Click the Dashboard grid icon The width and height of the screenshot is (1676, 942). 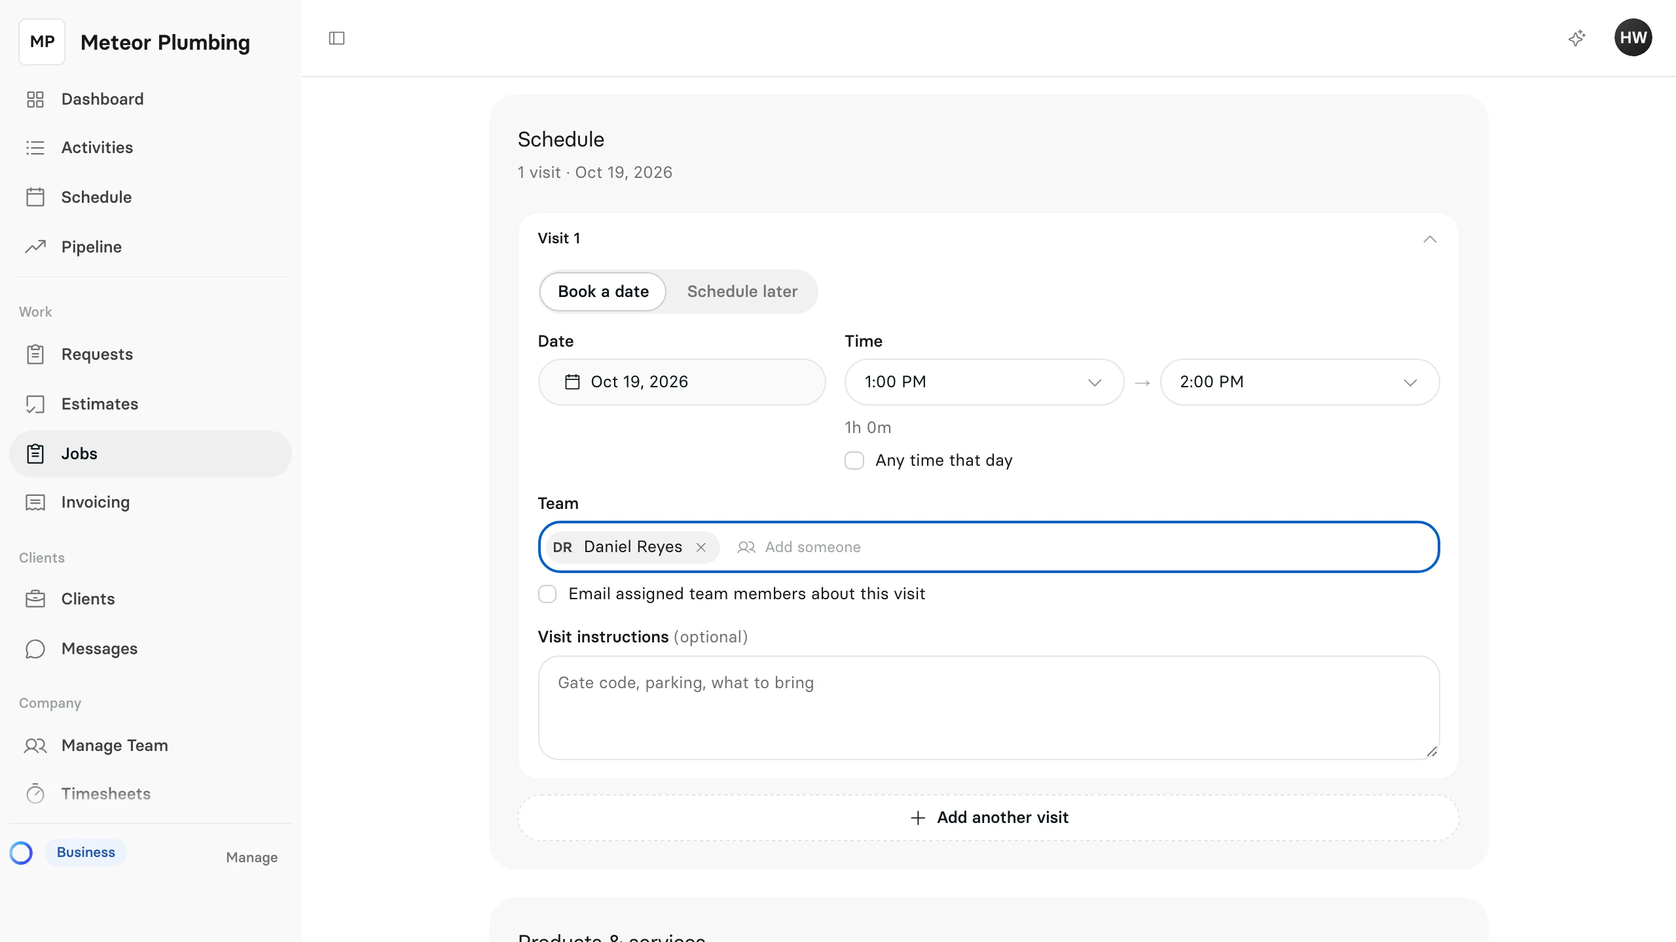[x=35, y=99]
